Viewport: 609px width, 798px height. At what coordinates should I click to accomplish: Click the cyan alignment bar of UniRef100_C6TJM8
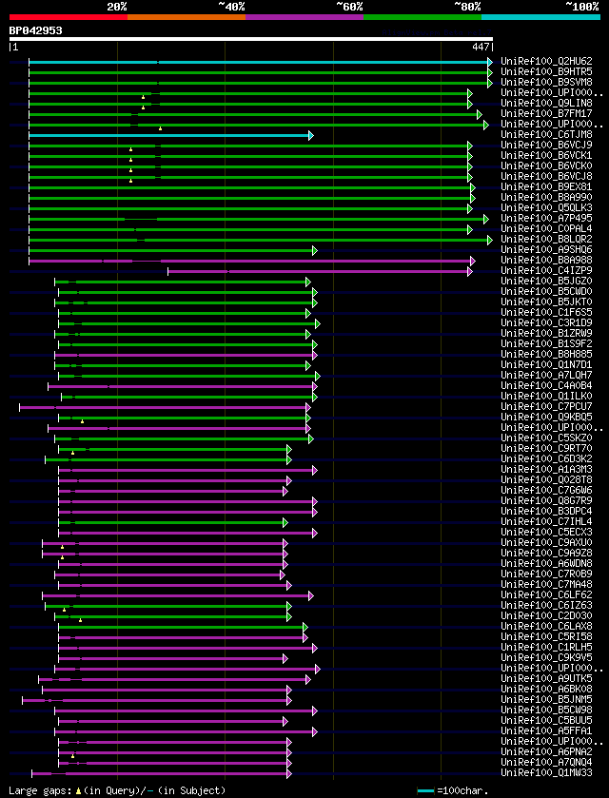click(170, 135)
